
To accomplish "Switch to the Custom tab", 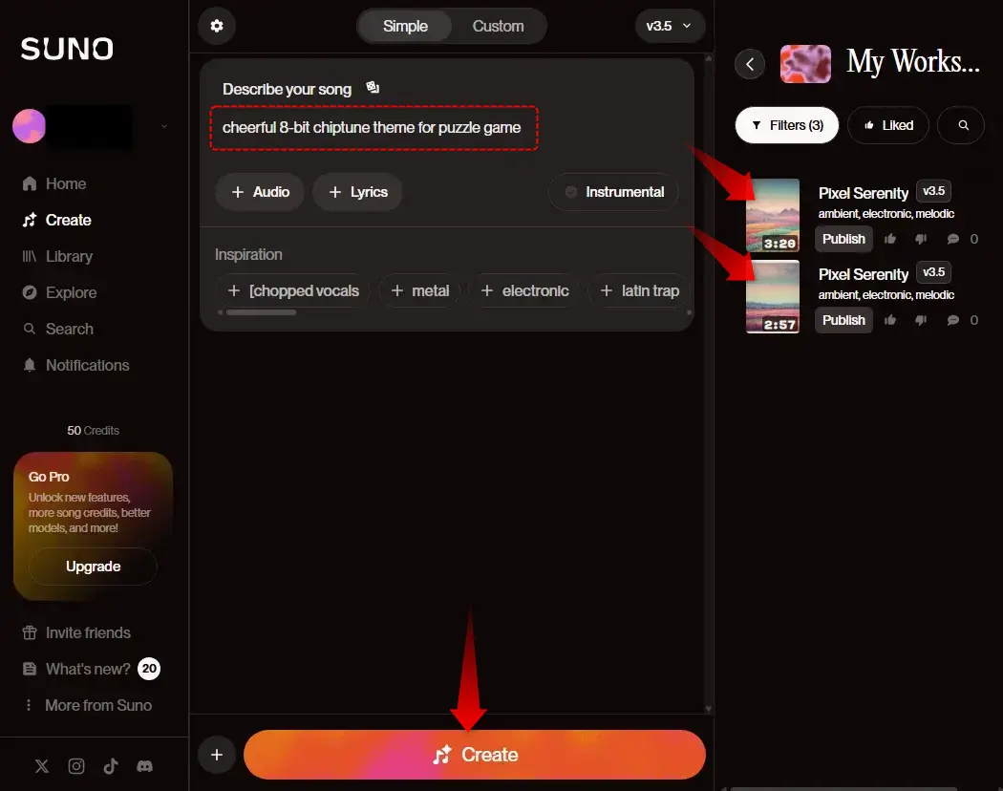I will [498, 26].
